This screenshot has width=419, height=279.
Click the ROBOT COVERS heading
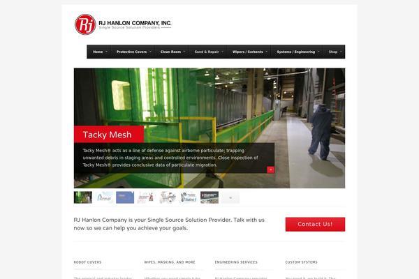[x=88, y=262]
